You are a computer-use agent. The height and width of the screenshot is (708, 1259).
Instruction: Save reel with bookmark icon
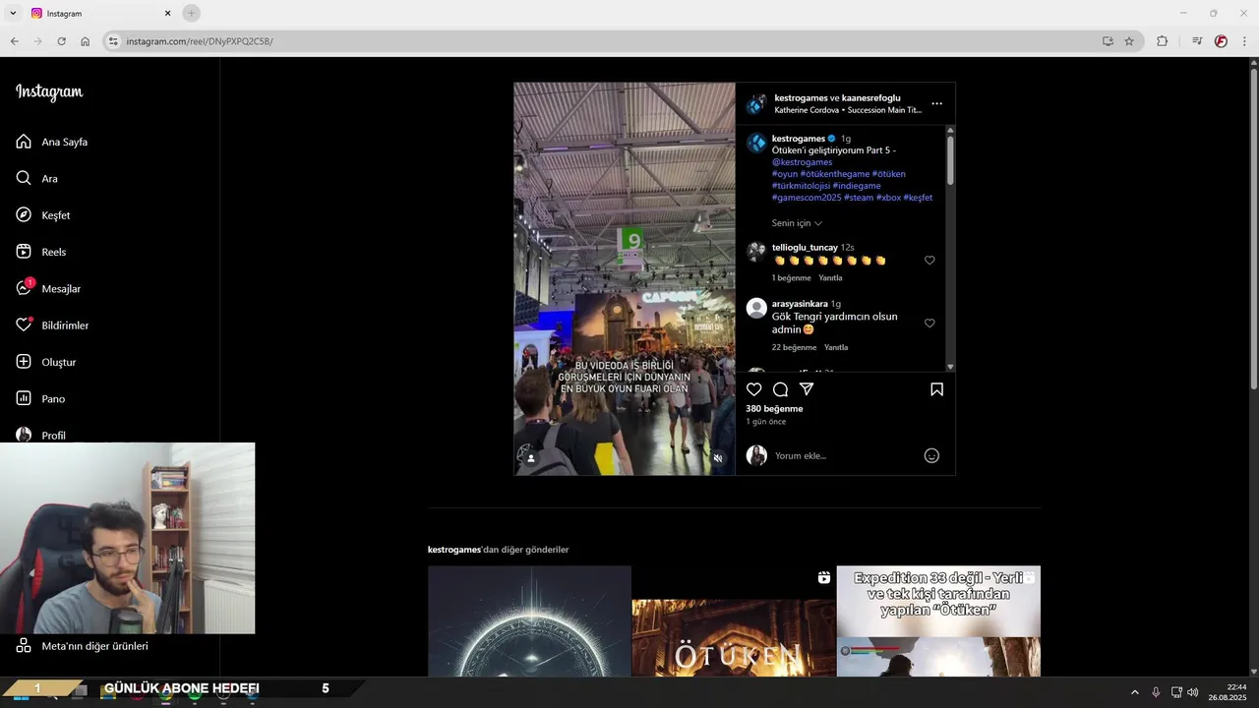(936, 389)
